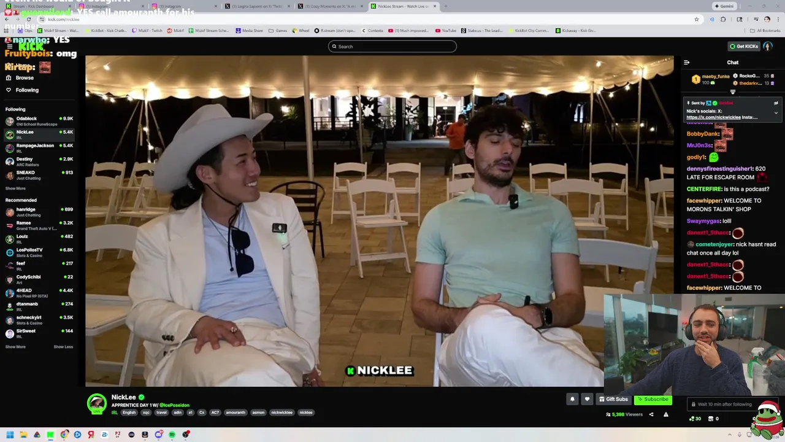Open the RampageJackson channel in the sidebar

click(x=39, y=148)
